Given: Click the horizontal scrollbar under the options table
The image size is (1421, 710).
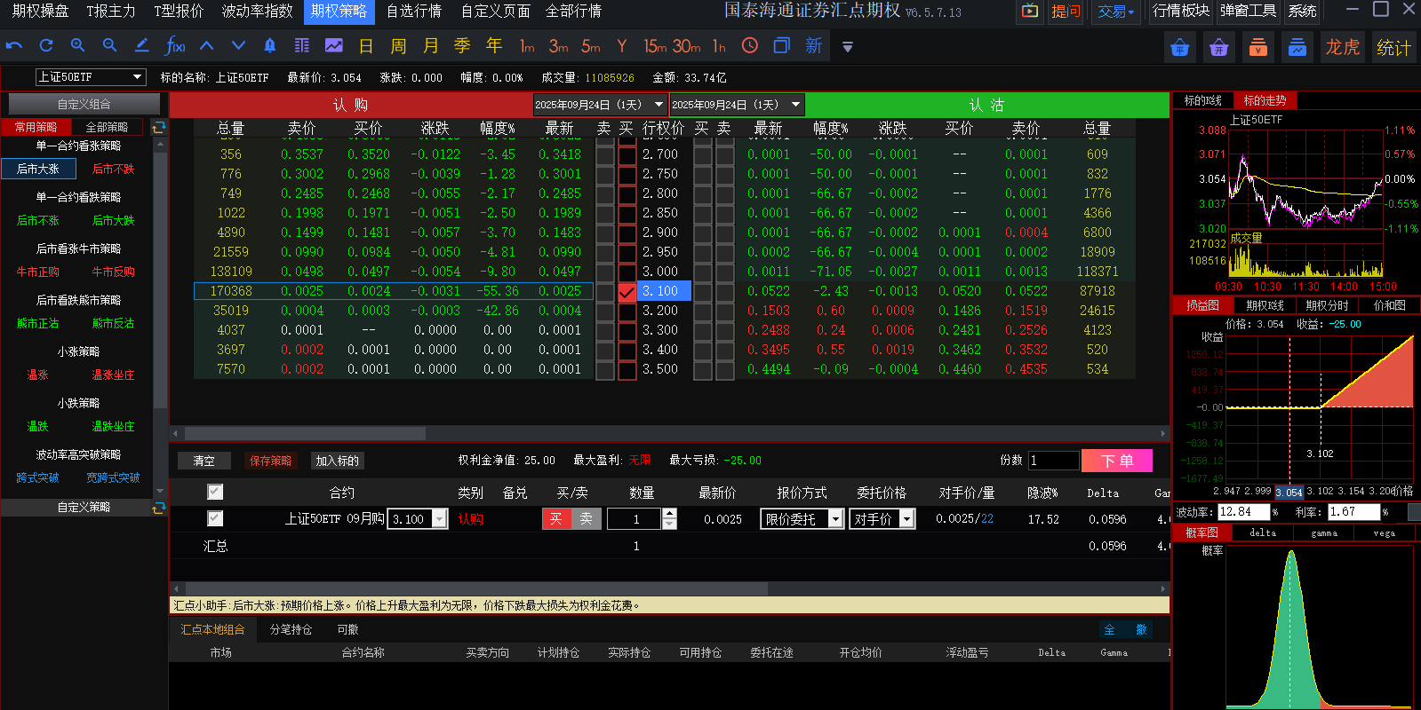Looking at the screenshot, I should tap(669, 434).
